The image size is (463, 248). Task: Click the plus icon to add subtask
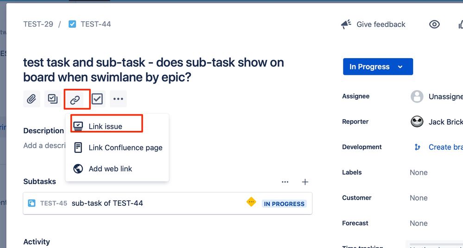pos(305,182)
